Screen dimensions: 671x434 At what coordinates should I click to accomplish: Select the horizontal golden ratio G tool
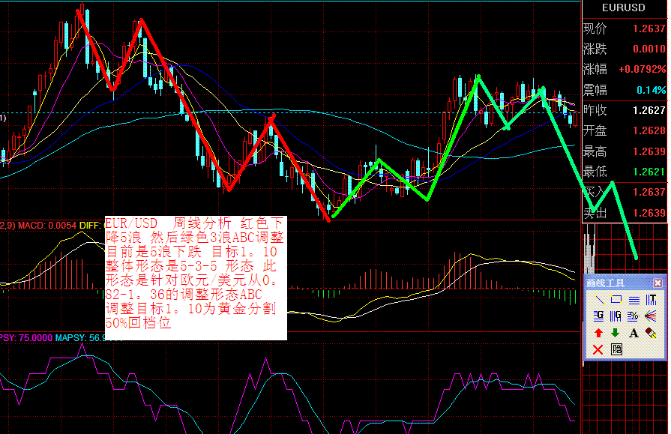tap(598, 316)
